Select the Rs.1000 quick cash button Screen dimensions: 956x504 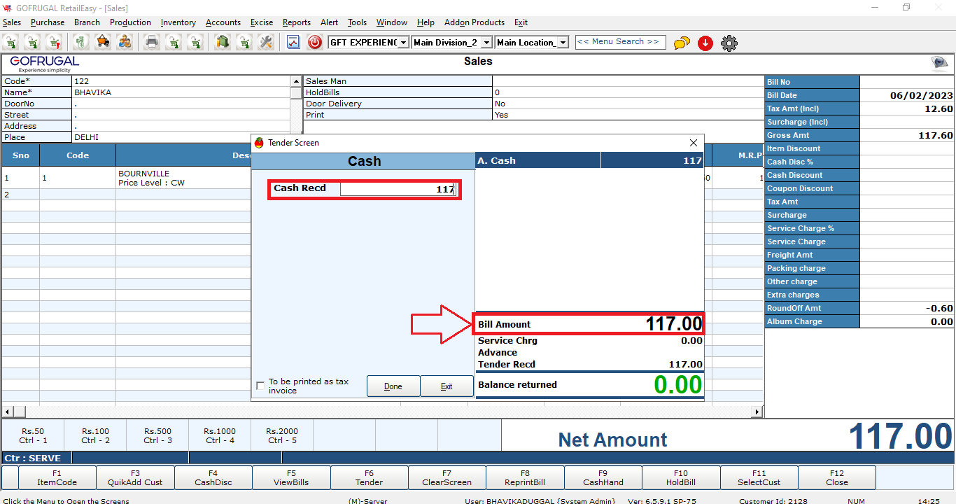tap(220, 435)
